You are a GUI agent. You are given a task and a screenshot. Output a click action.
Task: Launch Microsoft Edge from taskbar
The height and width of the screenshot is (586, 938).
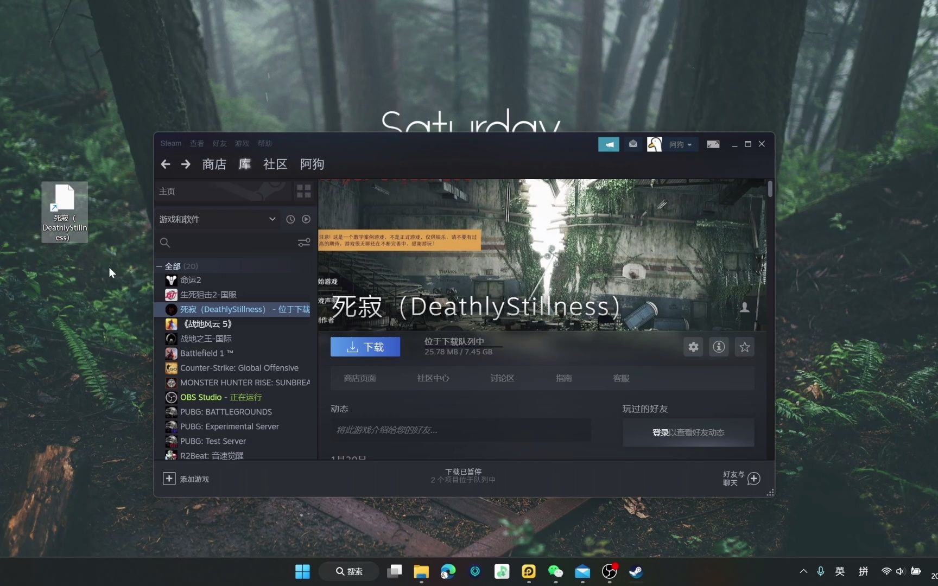click(x=448, y=571)
